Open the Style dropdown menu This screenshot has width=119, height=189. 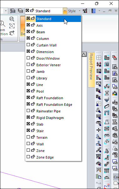(x=74, y=11)
